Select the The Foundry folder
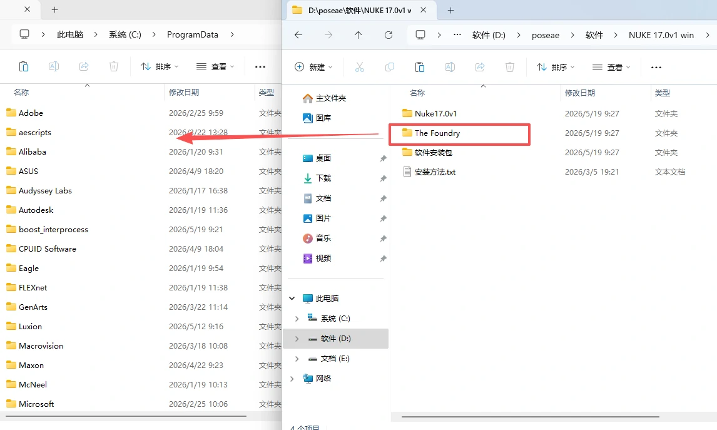 click(437, 133)
